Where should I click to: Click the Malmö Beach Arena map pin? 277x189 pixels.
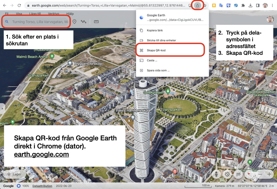pos(52,56)
